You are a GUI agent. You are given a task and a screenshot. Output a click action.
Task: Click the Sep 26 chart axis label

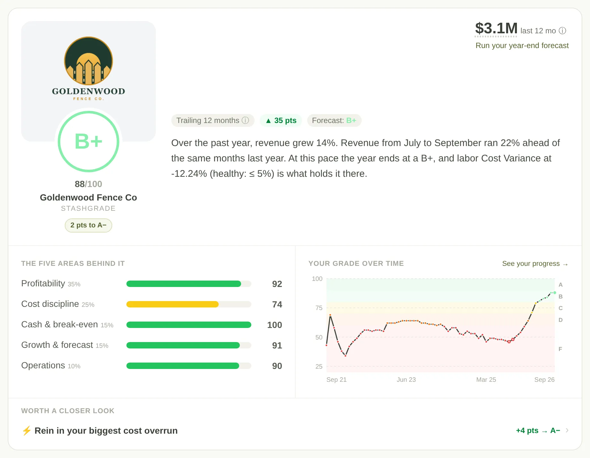coord(544,380)
